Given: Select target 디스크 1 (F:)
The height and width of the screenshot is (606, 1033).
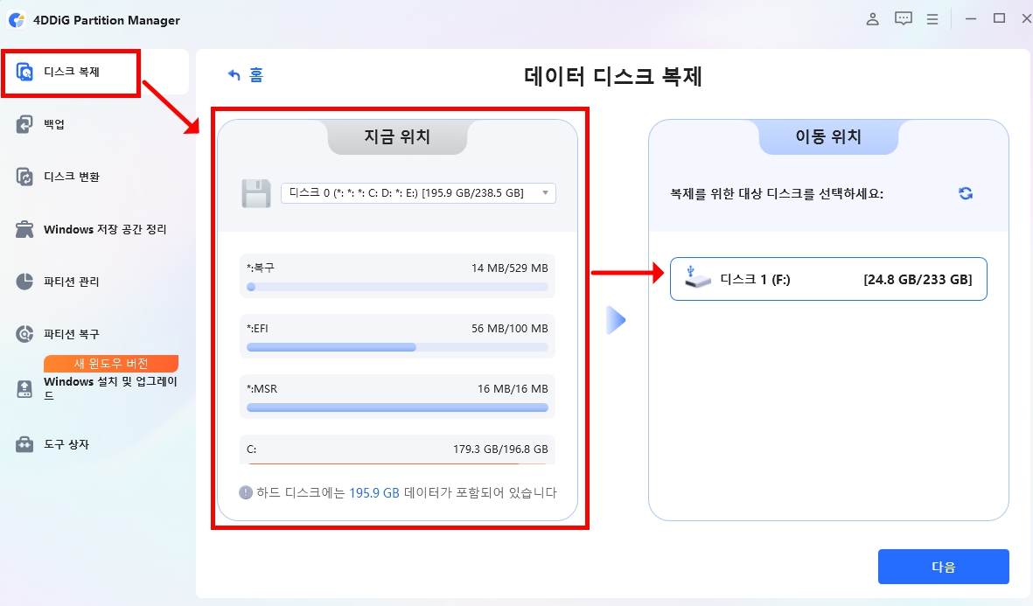Looking at the screenshot, I should (828, 279).
